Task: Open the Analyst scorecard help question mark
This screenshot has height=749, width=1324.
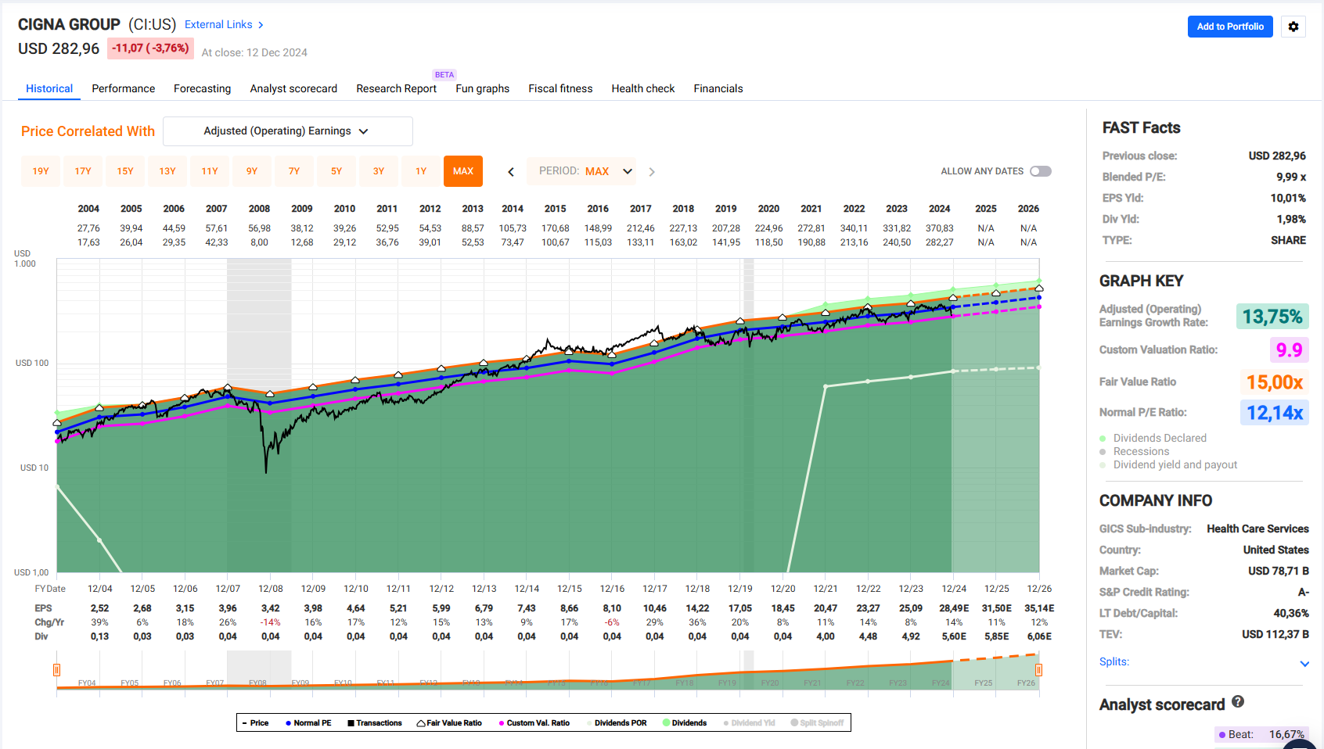Action: (x=1238, y=701)
